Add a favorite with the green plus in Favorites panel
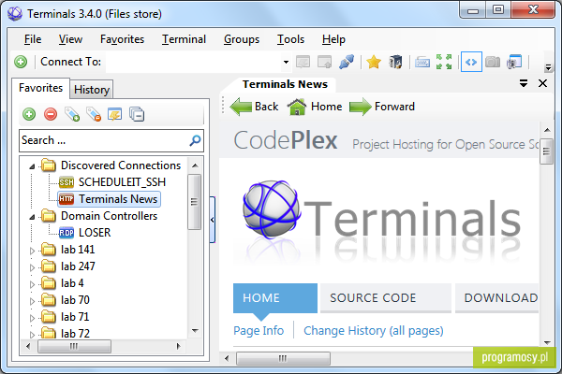This screenshot has height=374, width=562. (29, 114)
